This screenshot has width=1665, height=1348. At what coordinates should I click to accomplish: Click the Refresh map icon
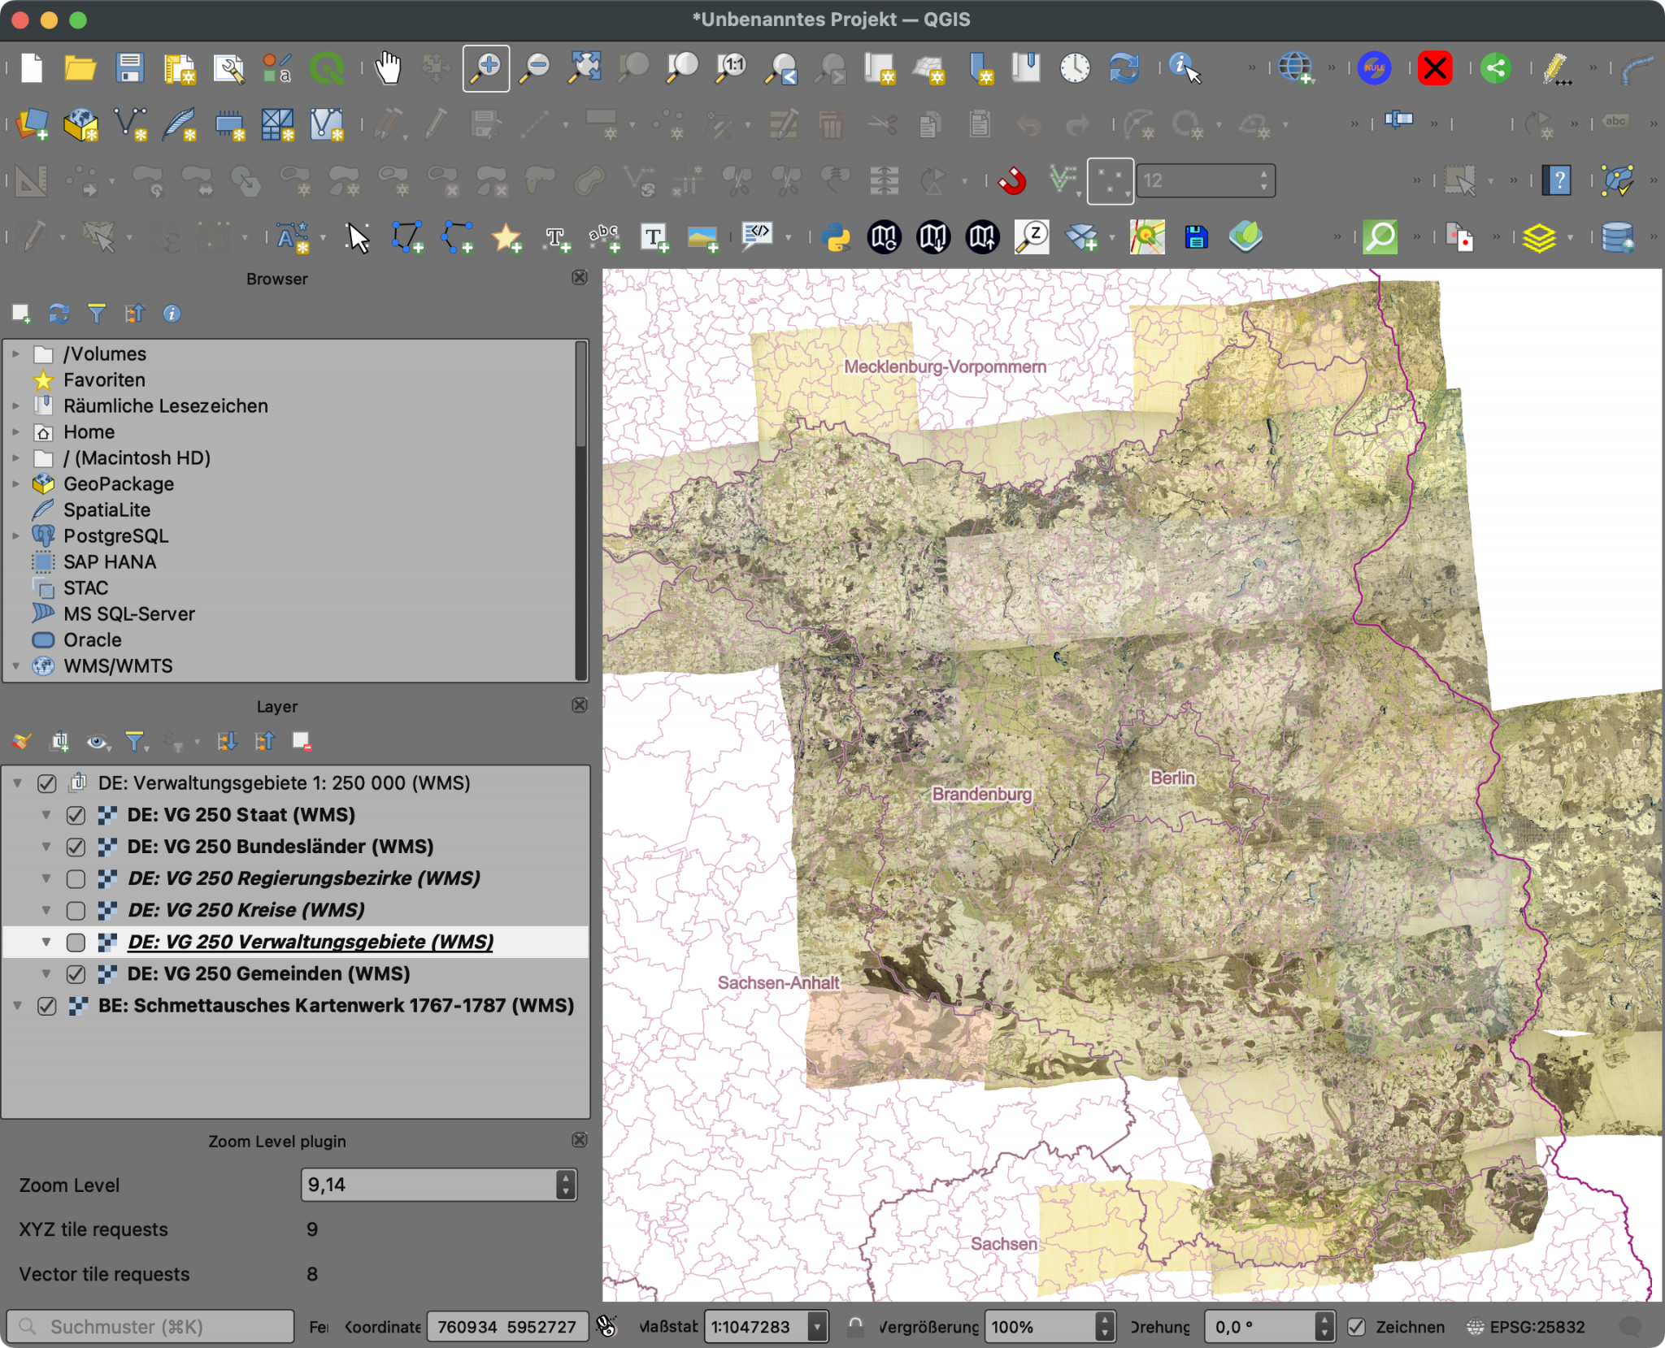point(1124,68)
